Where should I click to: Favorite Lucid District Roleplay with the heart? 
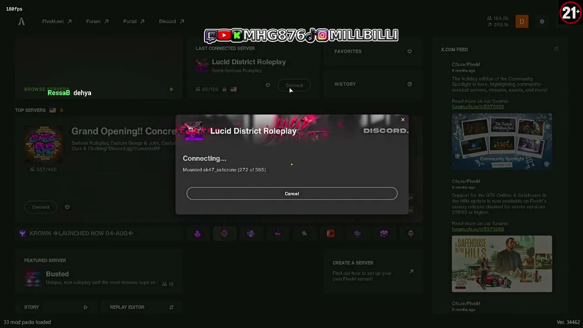click(268, 85)
